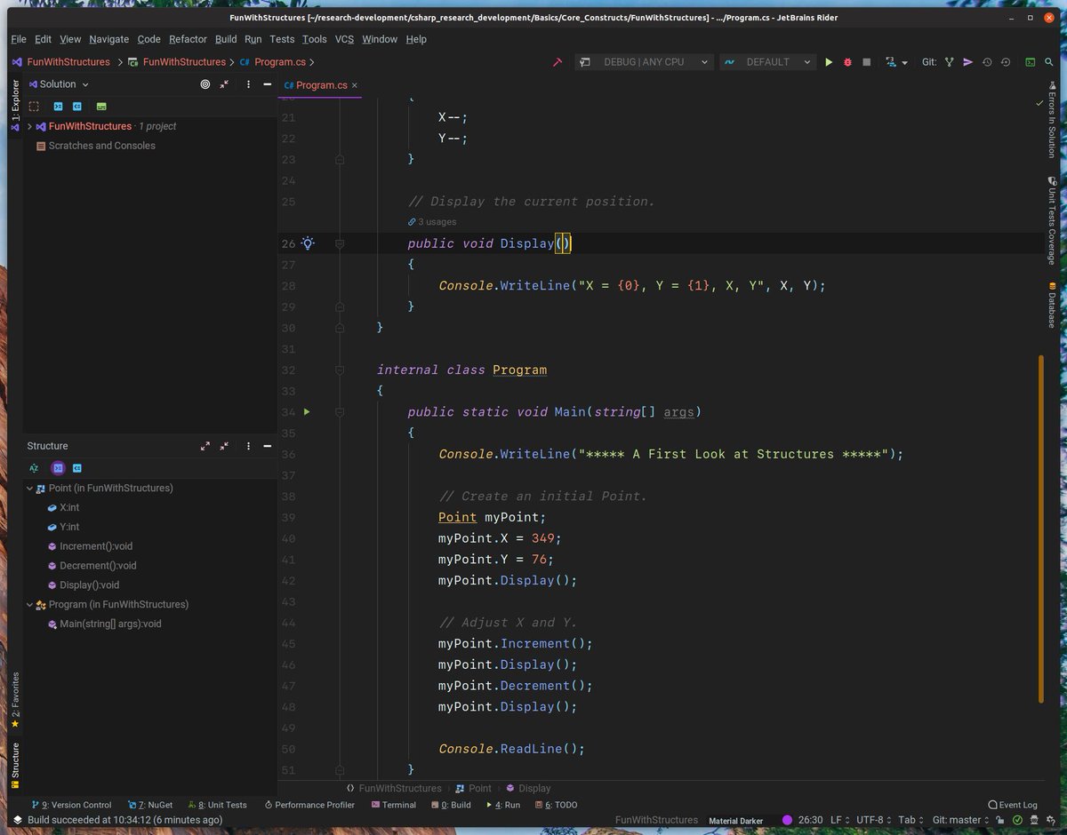Open the Tools menu
The height and width of the screenshot is (835, 1067).
click(x=314, y=39)
